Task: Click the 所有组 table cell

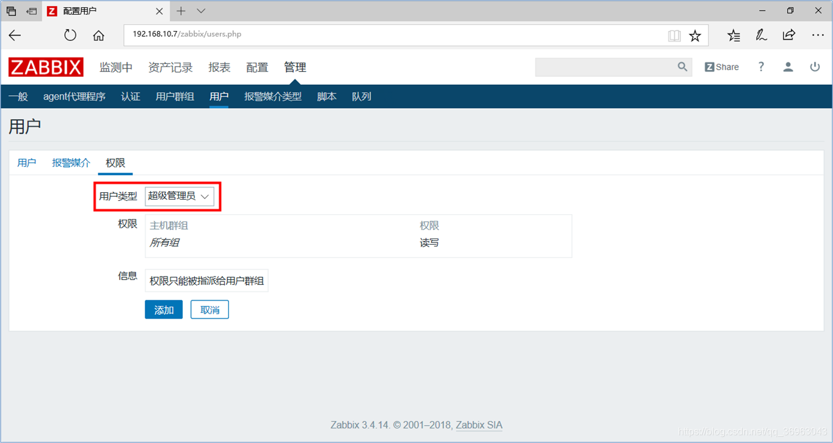Action: (x=164, y=243)
